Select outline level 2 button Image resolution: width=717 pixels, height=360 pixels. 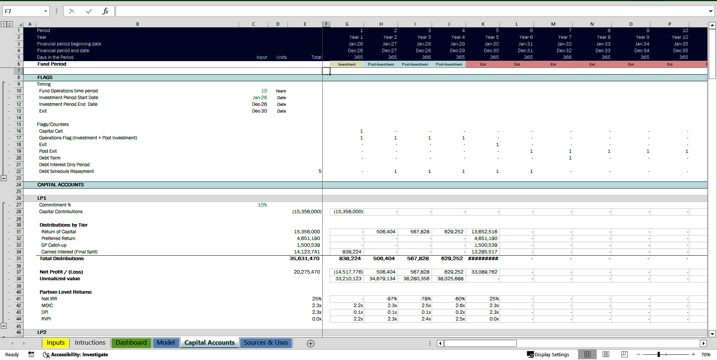[x=10, y=24]
